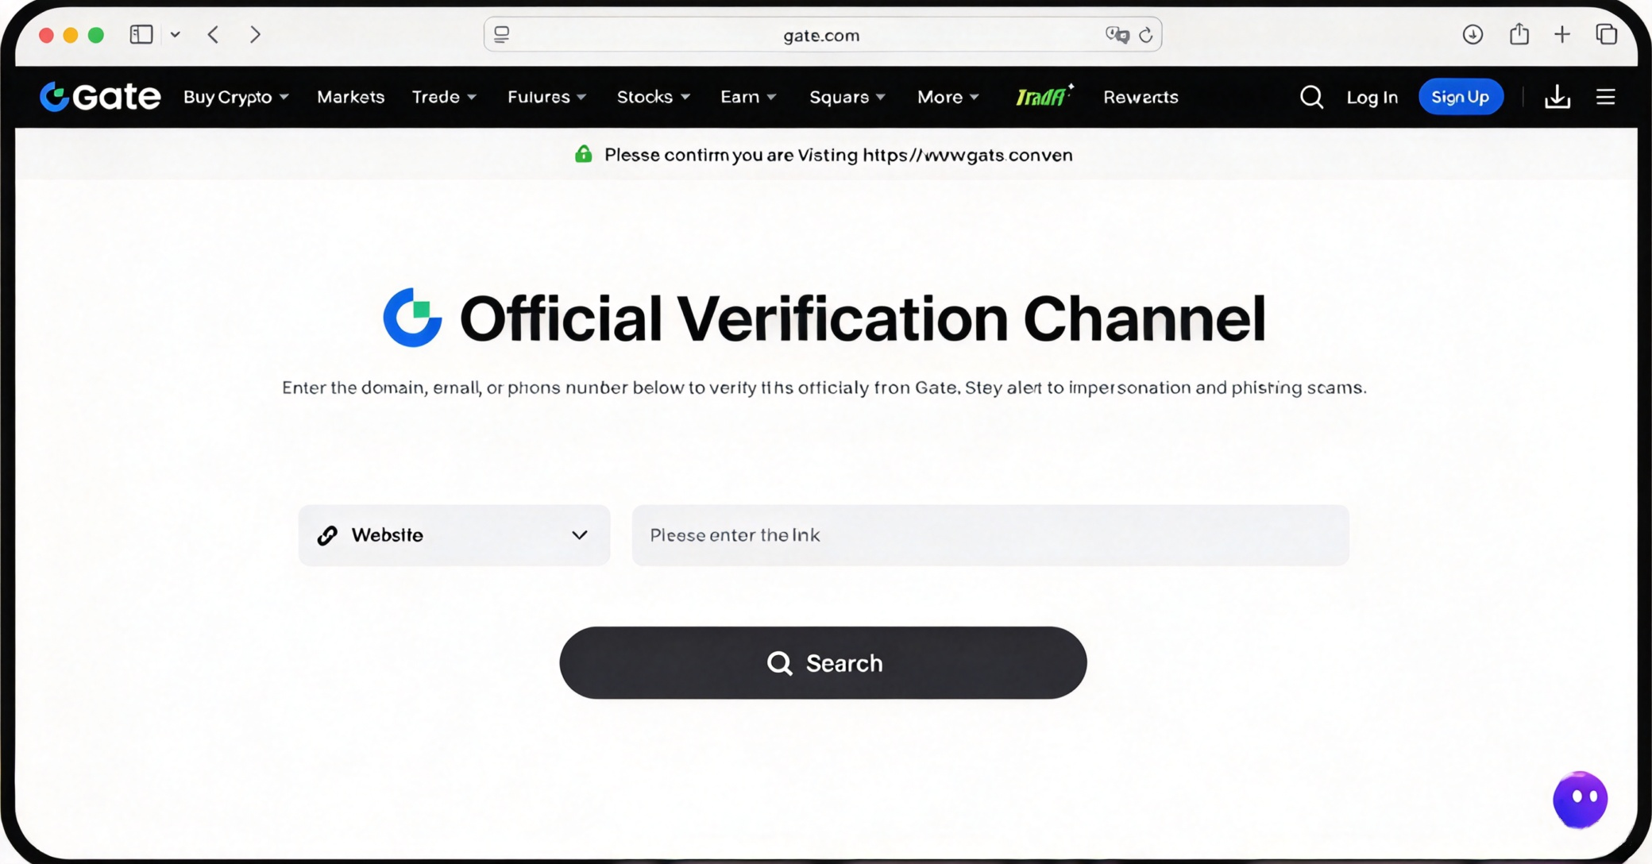The width and height of the screenshot is (1652, 864).
Task: Click the Log In link
Action: (1372, 97)
